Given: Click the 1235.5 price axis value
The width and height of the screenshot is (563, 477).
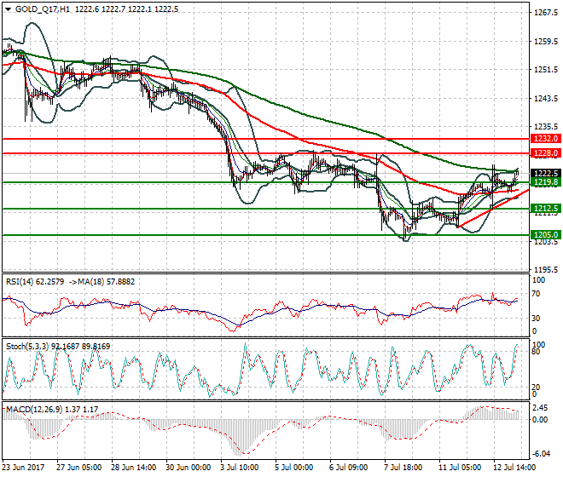Looking at the screenshot, I should [546, 127].
